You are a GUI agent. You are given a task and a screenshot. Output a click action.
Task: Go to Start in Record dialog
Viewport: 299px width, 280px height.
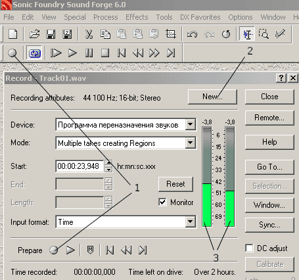coord(110,250)
